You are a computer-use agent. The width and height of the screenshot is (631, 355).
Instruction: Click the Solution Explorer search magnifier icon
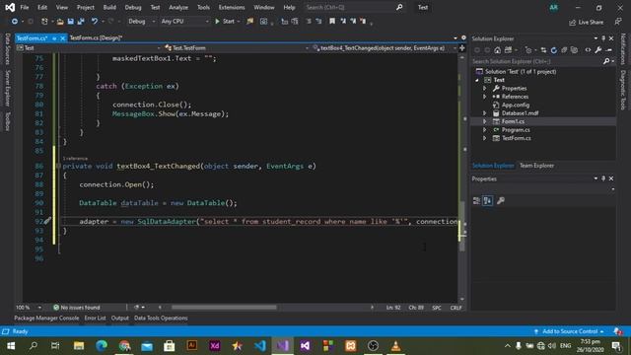pos(606,61)
